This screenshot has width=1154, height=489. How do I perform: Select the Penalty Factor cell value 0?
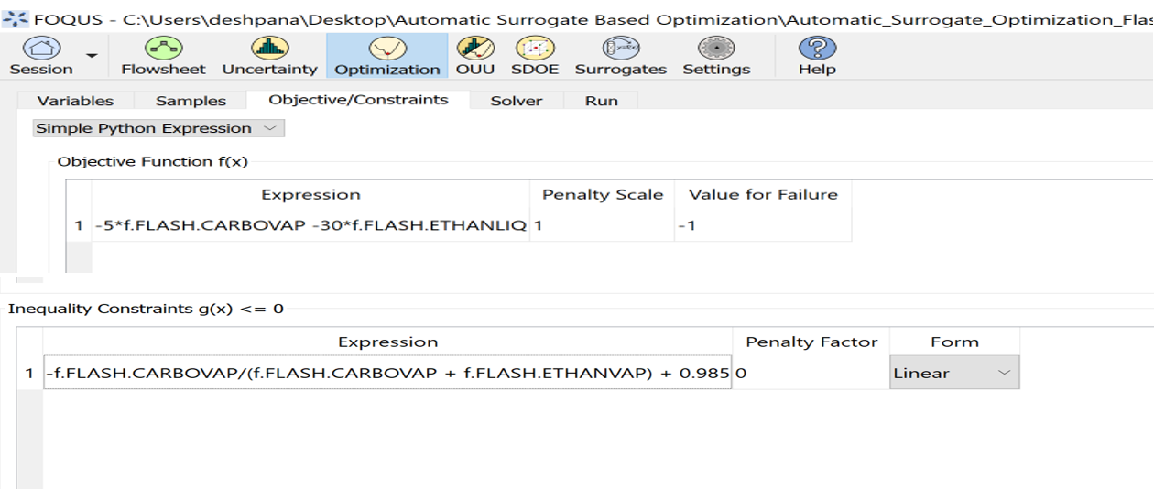811,373
